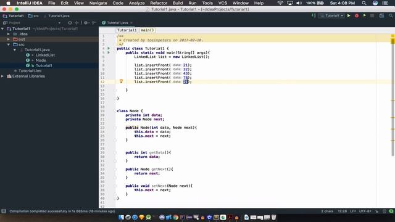Image resolution: width=395 pixels, height=222 pixels.
Task: Click src folder in navigation bar
Action: (33, 16)
